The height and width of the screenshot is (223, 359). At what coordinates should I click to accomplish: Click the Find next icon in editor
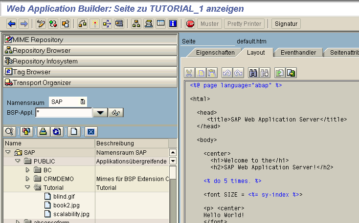tap(265, 73)
